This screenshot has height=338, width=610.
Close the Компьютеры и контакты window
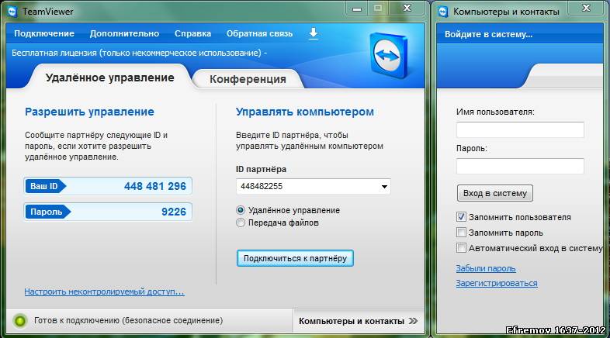click(586, 9)
